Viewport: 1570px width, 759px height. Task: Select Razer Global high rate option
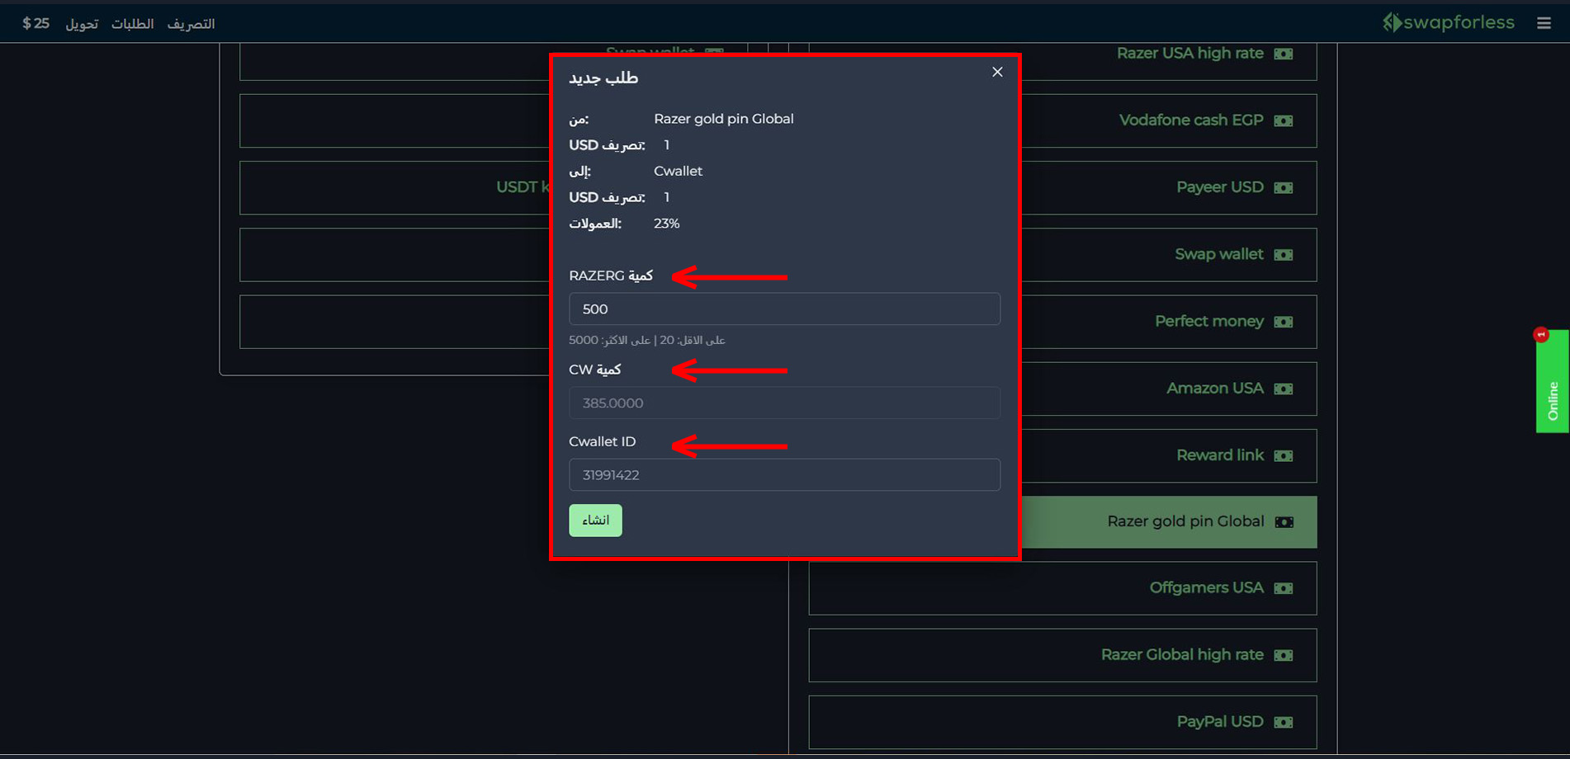point(1062,655)
